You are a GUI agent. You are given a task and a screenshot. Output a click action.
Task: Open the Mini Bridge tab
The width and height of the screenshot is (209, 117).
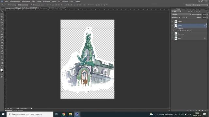(x=8, y=110)
